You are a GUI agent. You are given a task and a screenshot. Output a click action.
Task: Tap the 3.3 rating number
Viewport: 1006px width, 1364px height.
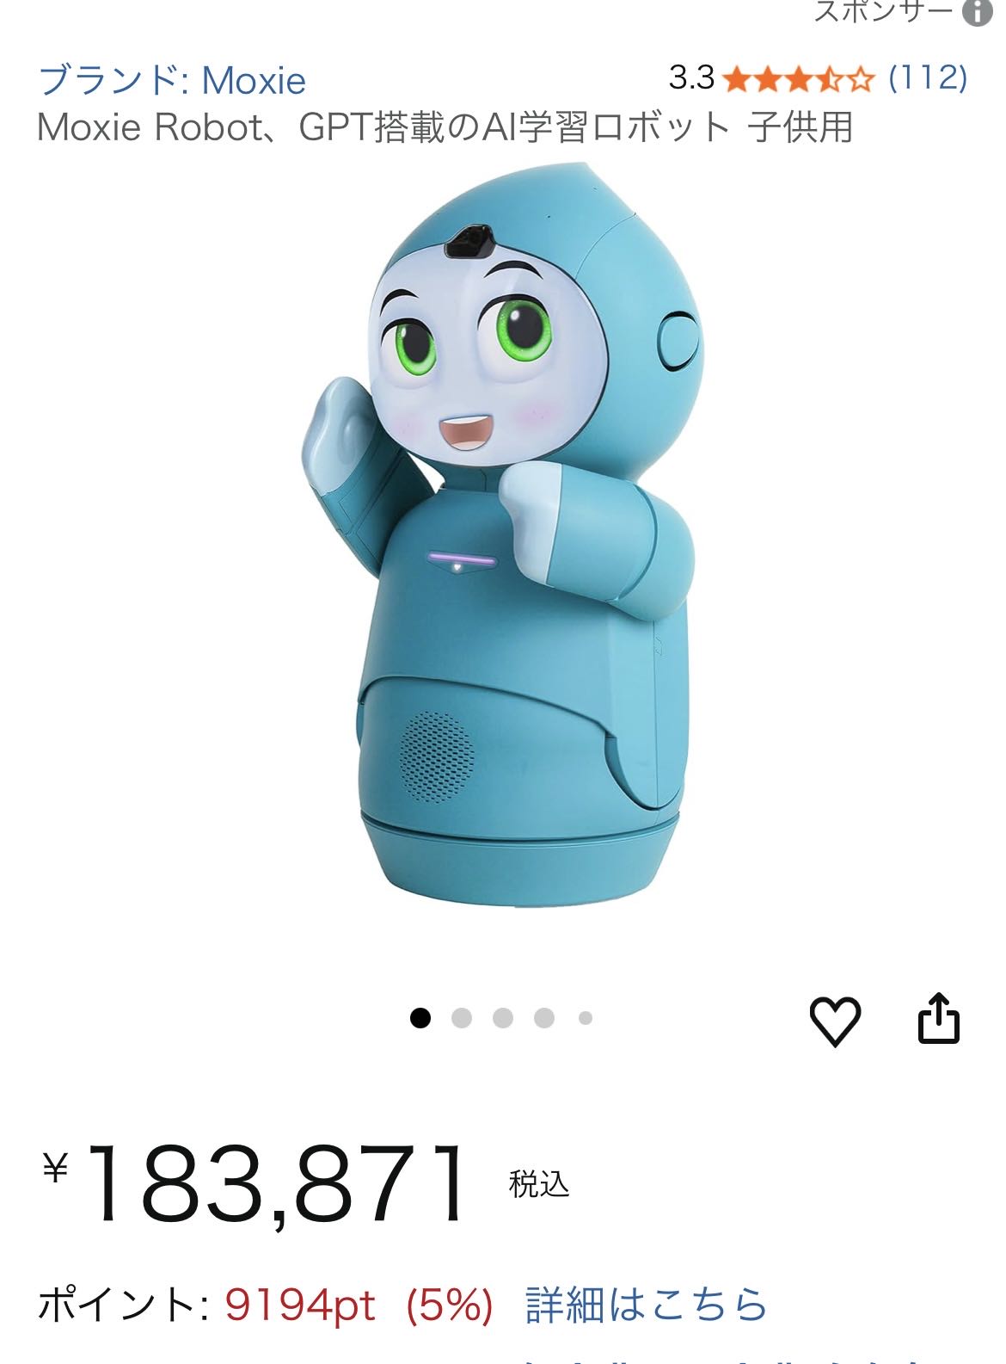[692, 78]
